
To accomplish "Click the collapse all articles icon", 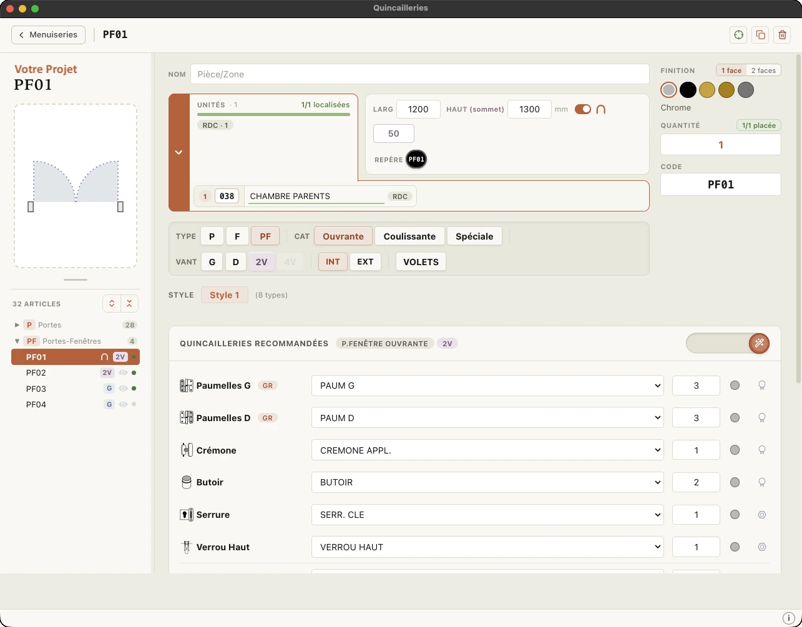I will point(129,304).
